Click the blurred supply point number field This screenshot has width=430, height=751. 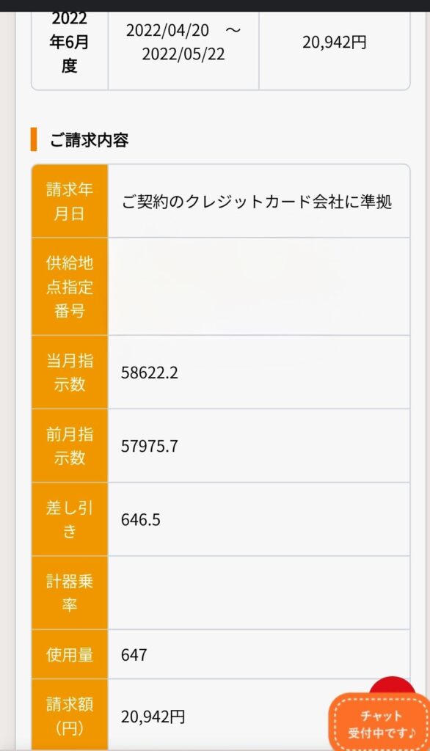(259, 287)
